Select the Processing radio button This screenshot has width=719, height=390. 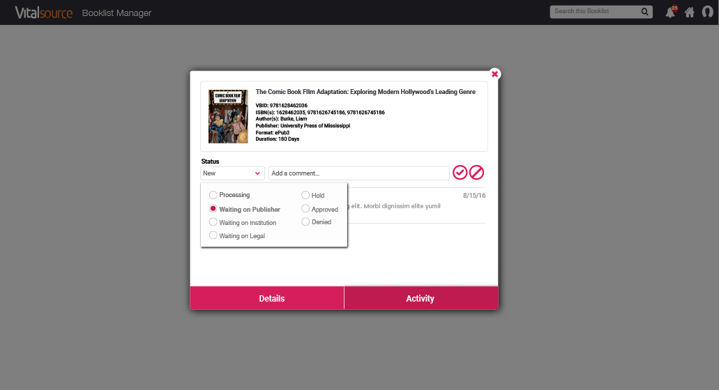pyautogui.click(x=213, y=195)
